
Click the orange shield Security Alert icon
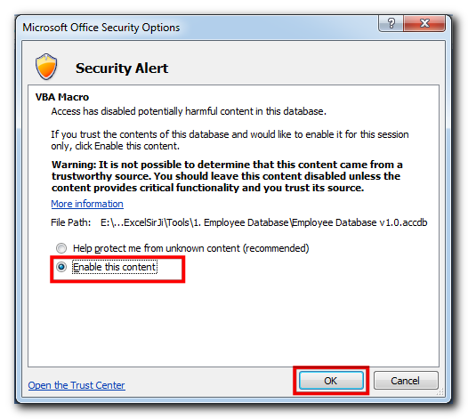pyautogui.click(x=46, y=67)
